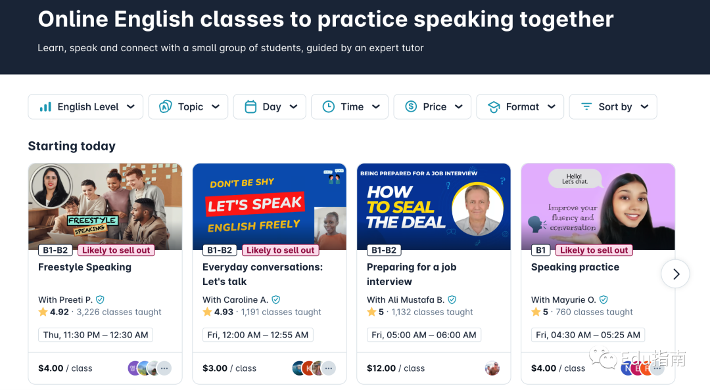
Task: Click the sort lines icon beside Sort by
Action: click(x=586, y=107)
